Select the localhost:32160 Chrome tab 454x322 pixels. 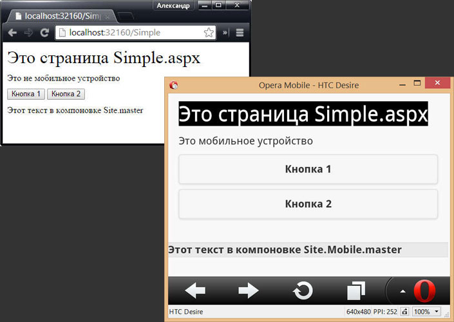point(61,16)
